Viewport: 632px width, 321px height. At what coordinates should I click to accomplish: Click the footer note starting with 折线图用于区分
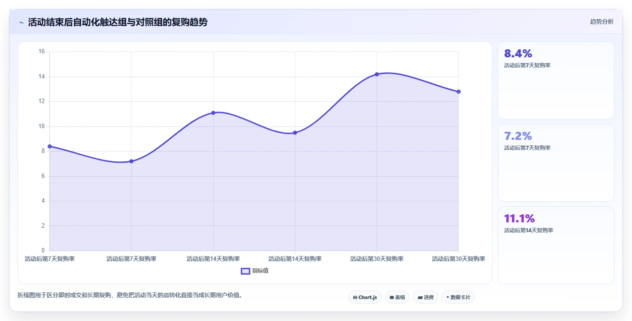click(x=130, y=295)
